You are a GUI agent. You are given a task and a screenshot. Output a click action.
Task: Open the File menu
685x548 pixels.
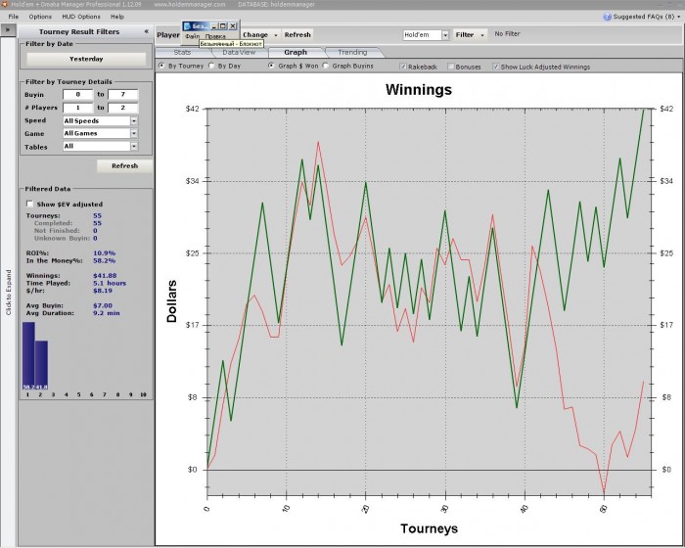[14, 17]
